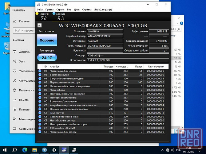Select the Неисправимые ошибки секторов row
Viewport: 206px width, 154px height.
click(x=101, y=124)
